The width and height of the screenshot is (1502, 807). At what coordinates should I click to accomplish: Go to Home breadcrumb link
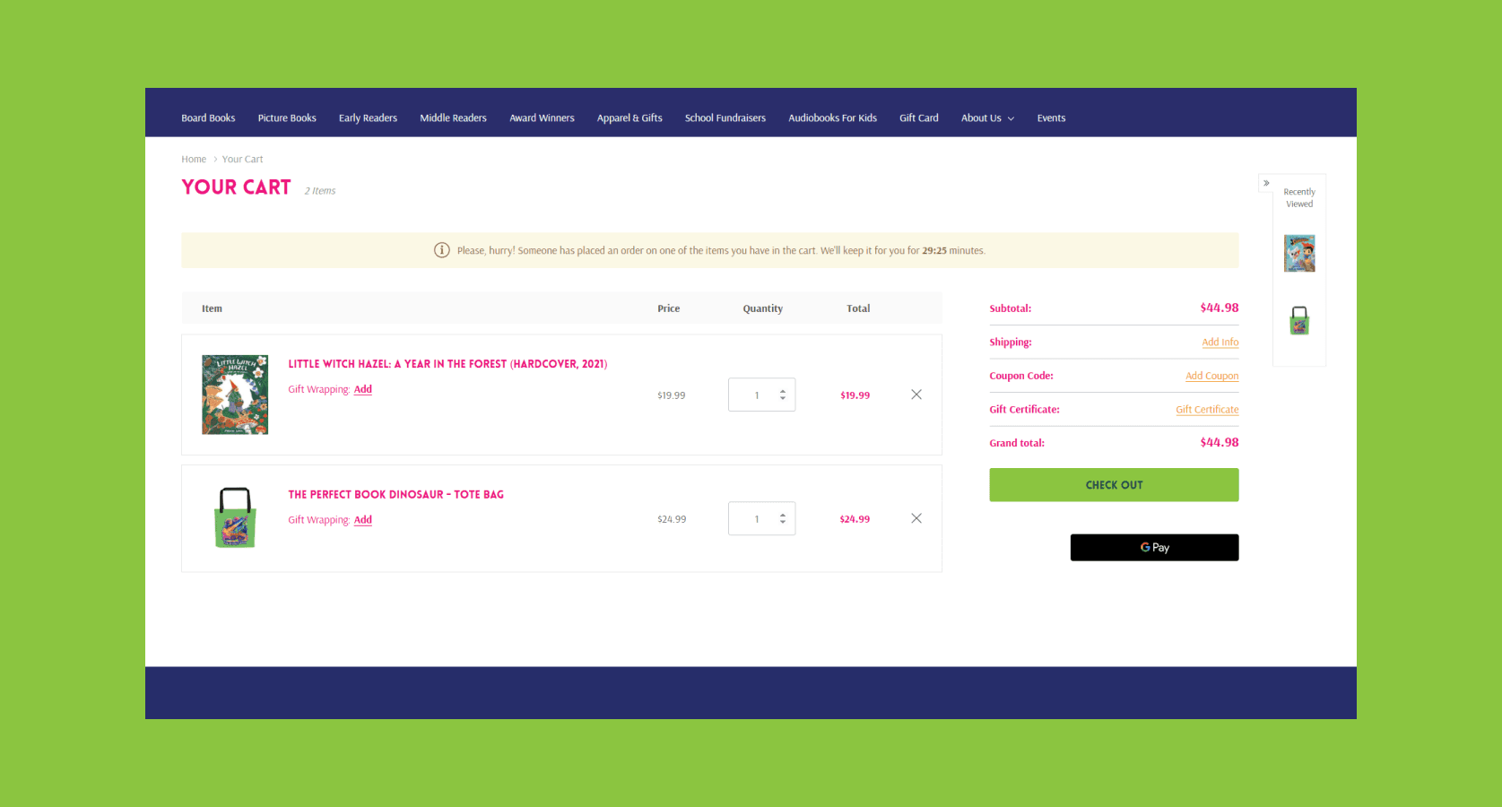click(x=194, y=160)
